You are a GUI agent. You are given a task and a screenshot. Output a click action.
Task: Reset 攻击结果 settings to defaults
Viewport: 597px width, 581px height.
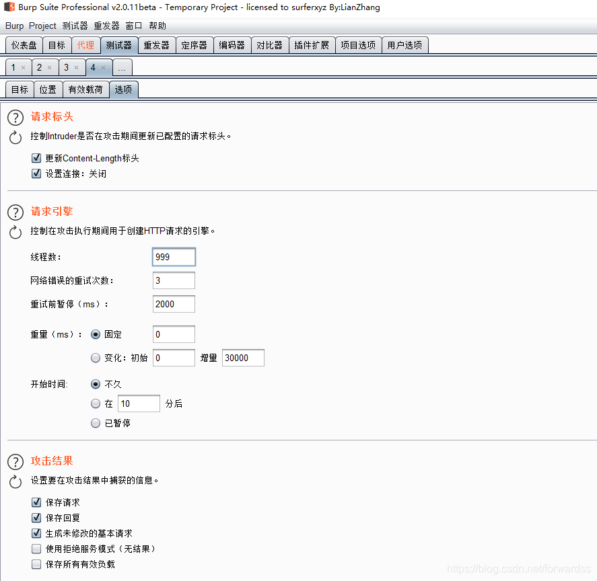point(15,481)
